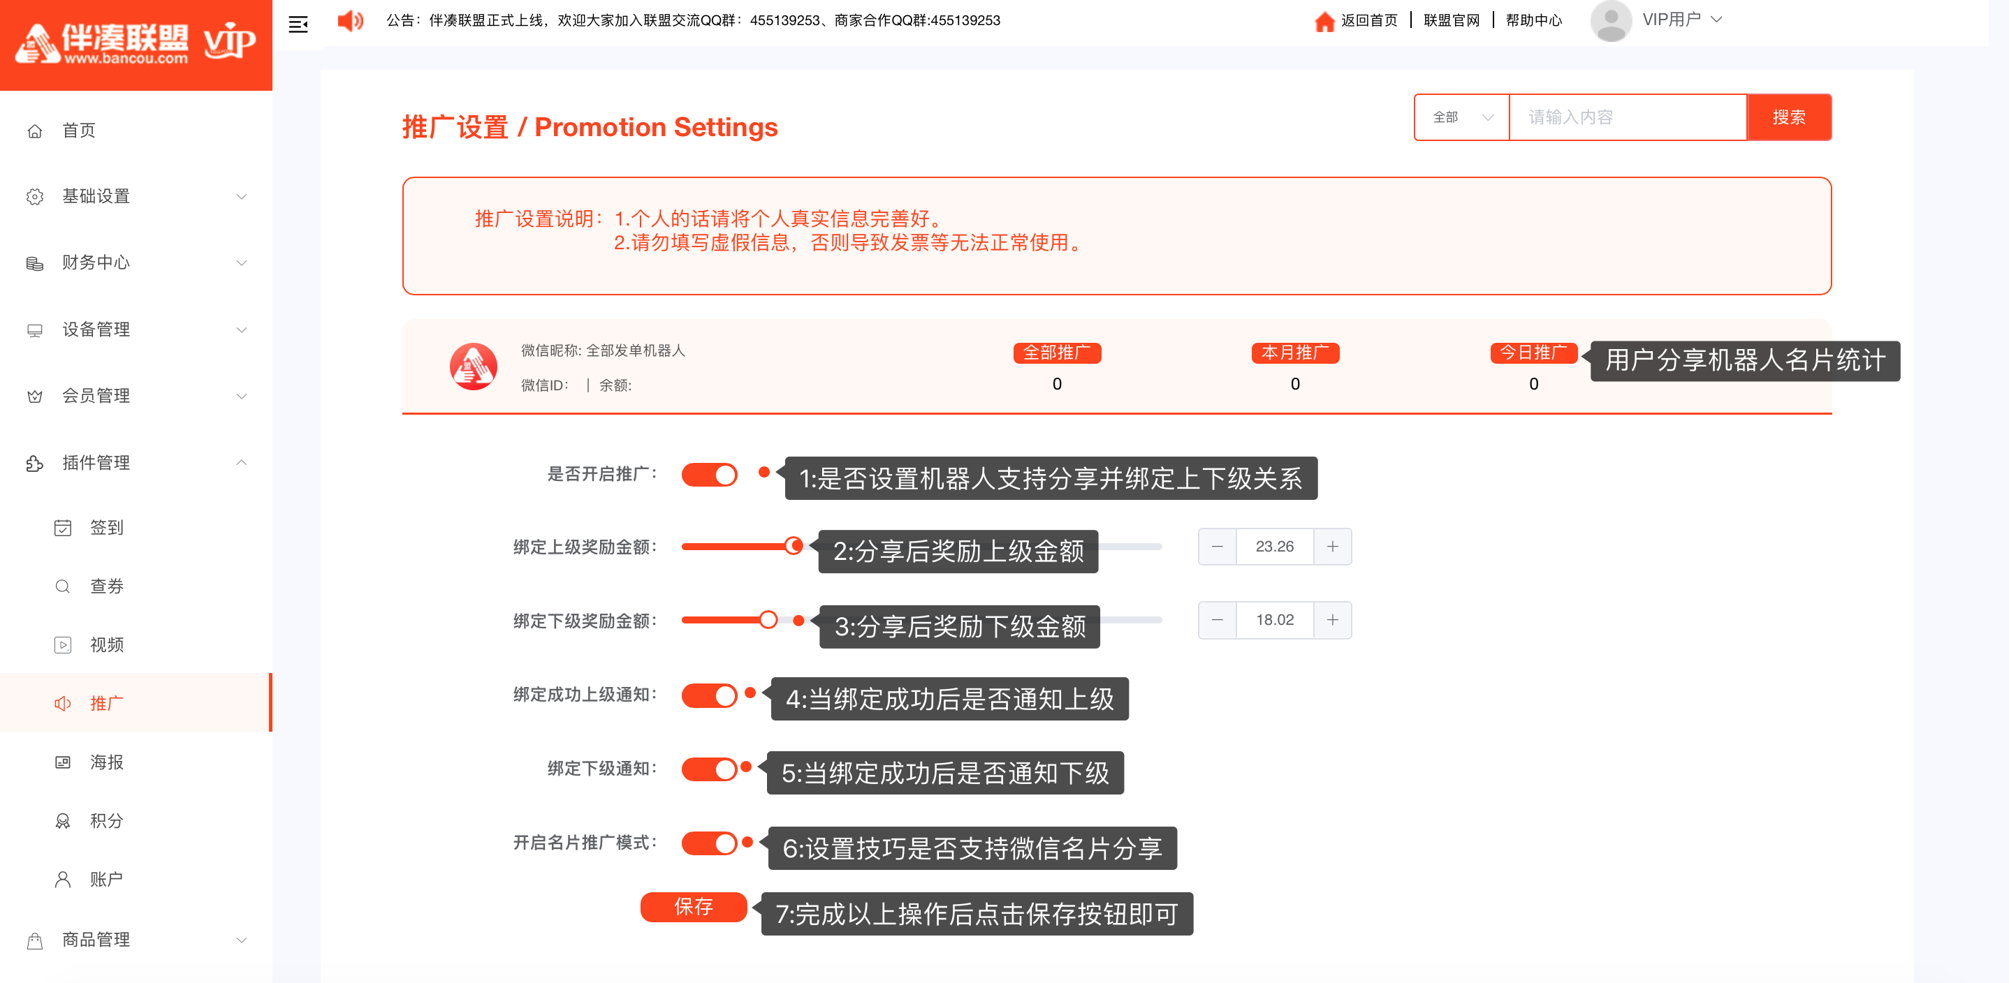Click the announcement speaker icon

pos(350,21)
